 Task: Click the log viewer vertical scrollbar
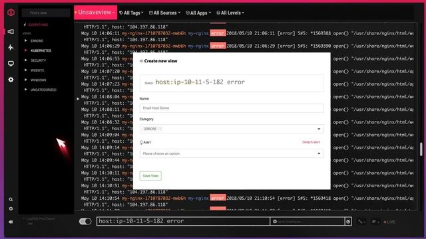421,149
